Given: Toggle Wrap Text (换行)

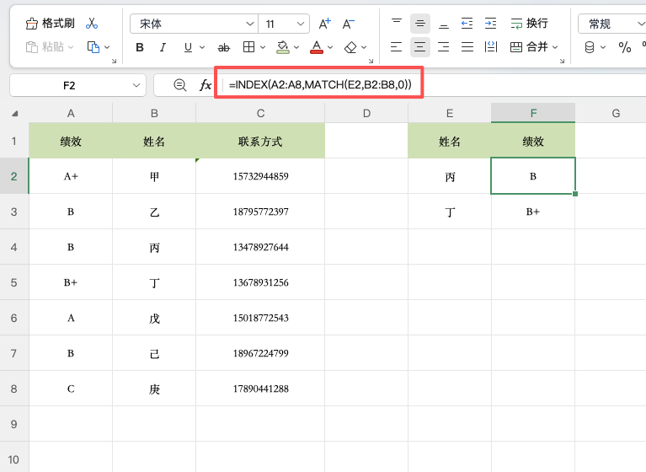Looking at the screenshot, I should (x=529, y=24).
